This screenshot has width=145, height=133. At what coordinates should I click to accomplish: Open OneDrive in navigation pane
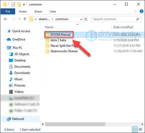(x=19, y=39)
